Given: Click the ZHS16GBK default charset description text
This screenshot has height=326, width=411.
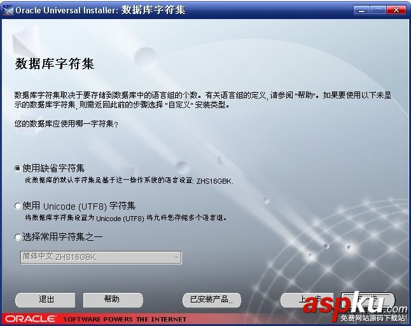Looking at the screenshot, I should (x=129, y=180).
